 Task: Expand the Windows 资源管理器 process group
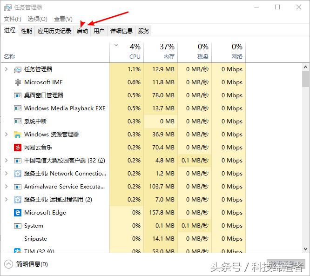point(7,135)
